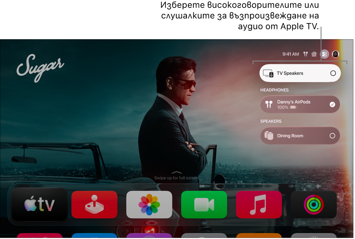The image size is (355, 239).
Task: Click the 9:41 AM clock
Action: pyautogui.click(x=291, y=54)
